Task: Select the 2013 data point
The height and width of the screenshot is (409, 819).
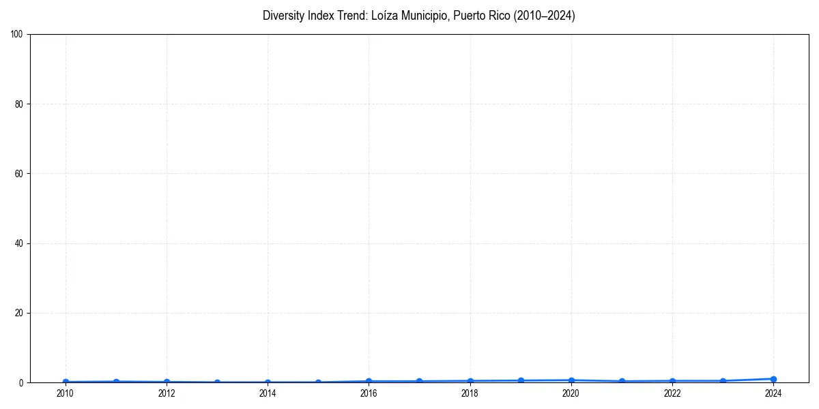Action: [x=216, y=381]
